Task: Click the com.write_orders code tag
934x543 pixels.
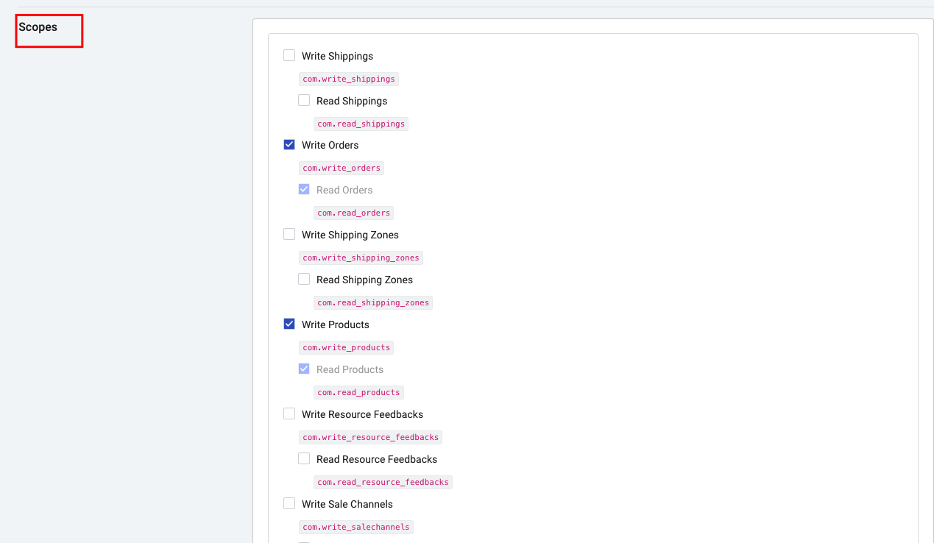Action: click(x=342, y=168)
